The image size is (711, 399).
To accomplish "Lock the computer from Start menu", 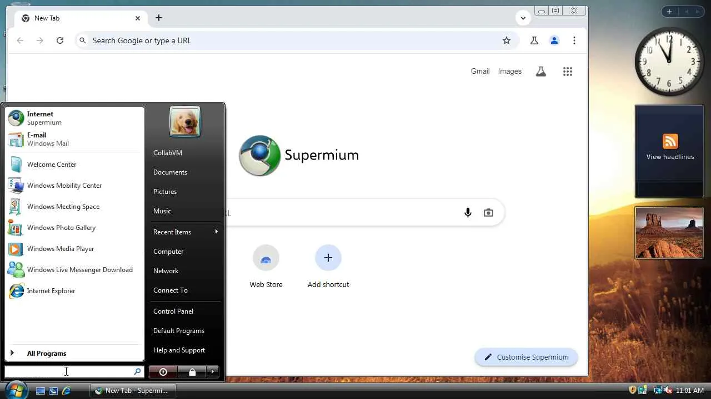I will (192, 372).
